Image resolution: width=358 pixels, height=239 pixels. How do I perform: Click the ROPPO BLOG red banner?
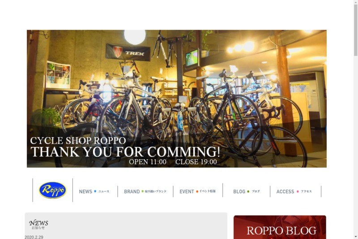[x=280, y=227]
